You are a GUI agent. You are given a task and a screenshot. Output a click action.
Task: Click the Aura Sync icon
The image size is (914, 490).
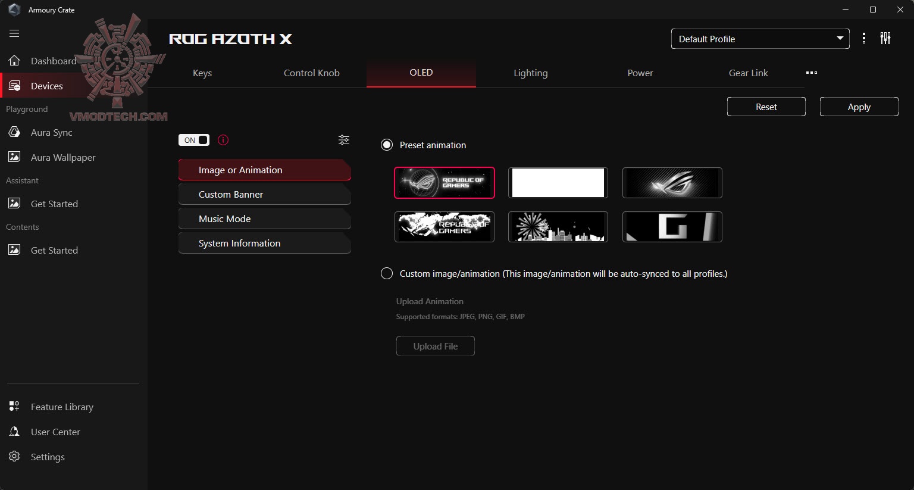pos(14,132)
